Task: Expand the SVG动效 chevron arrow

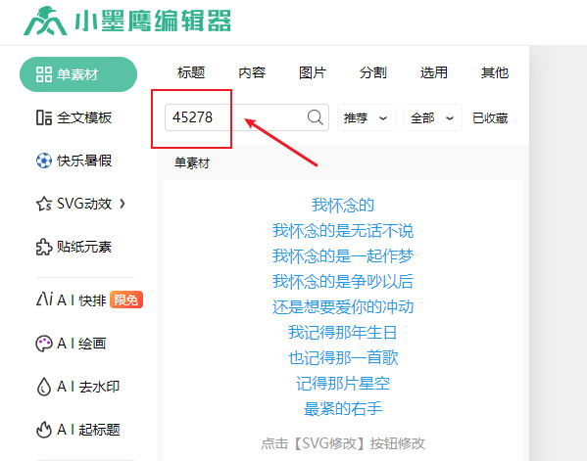Action: click(122, 204)
